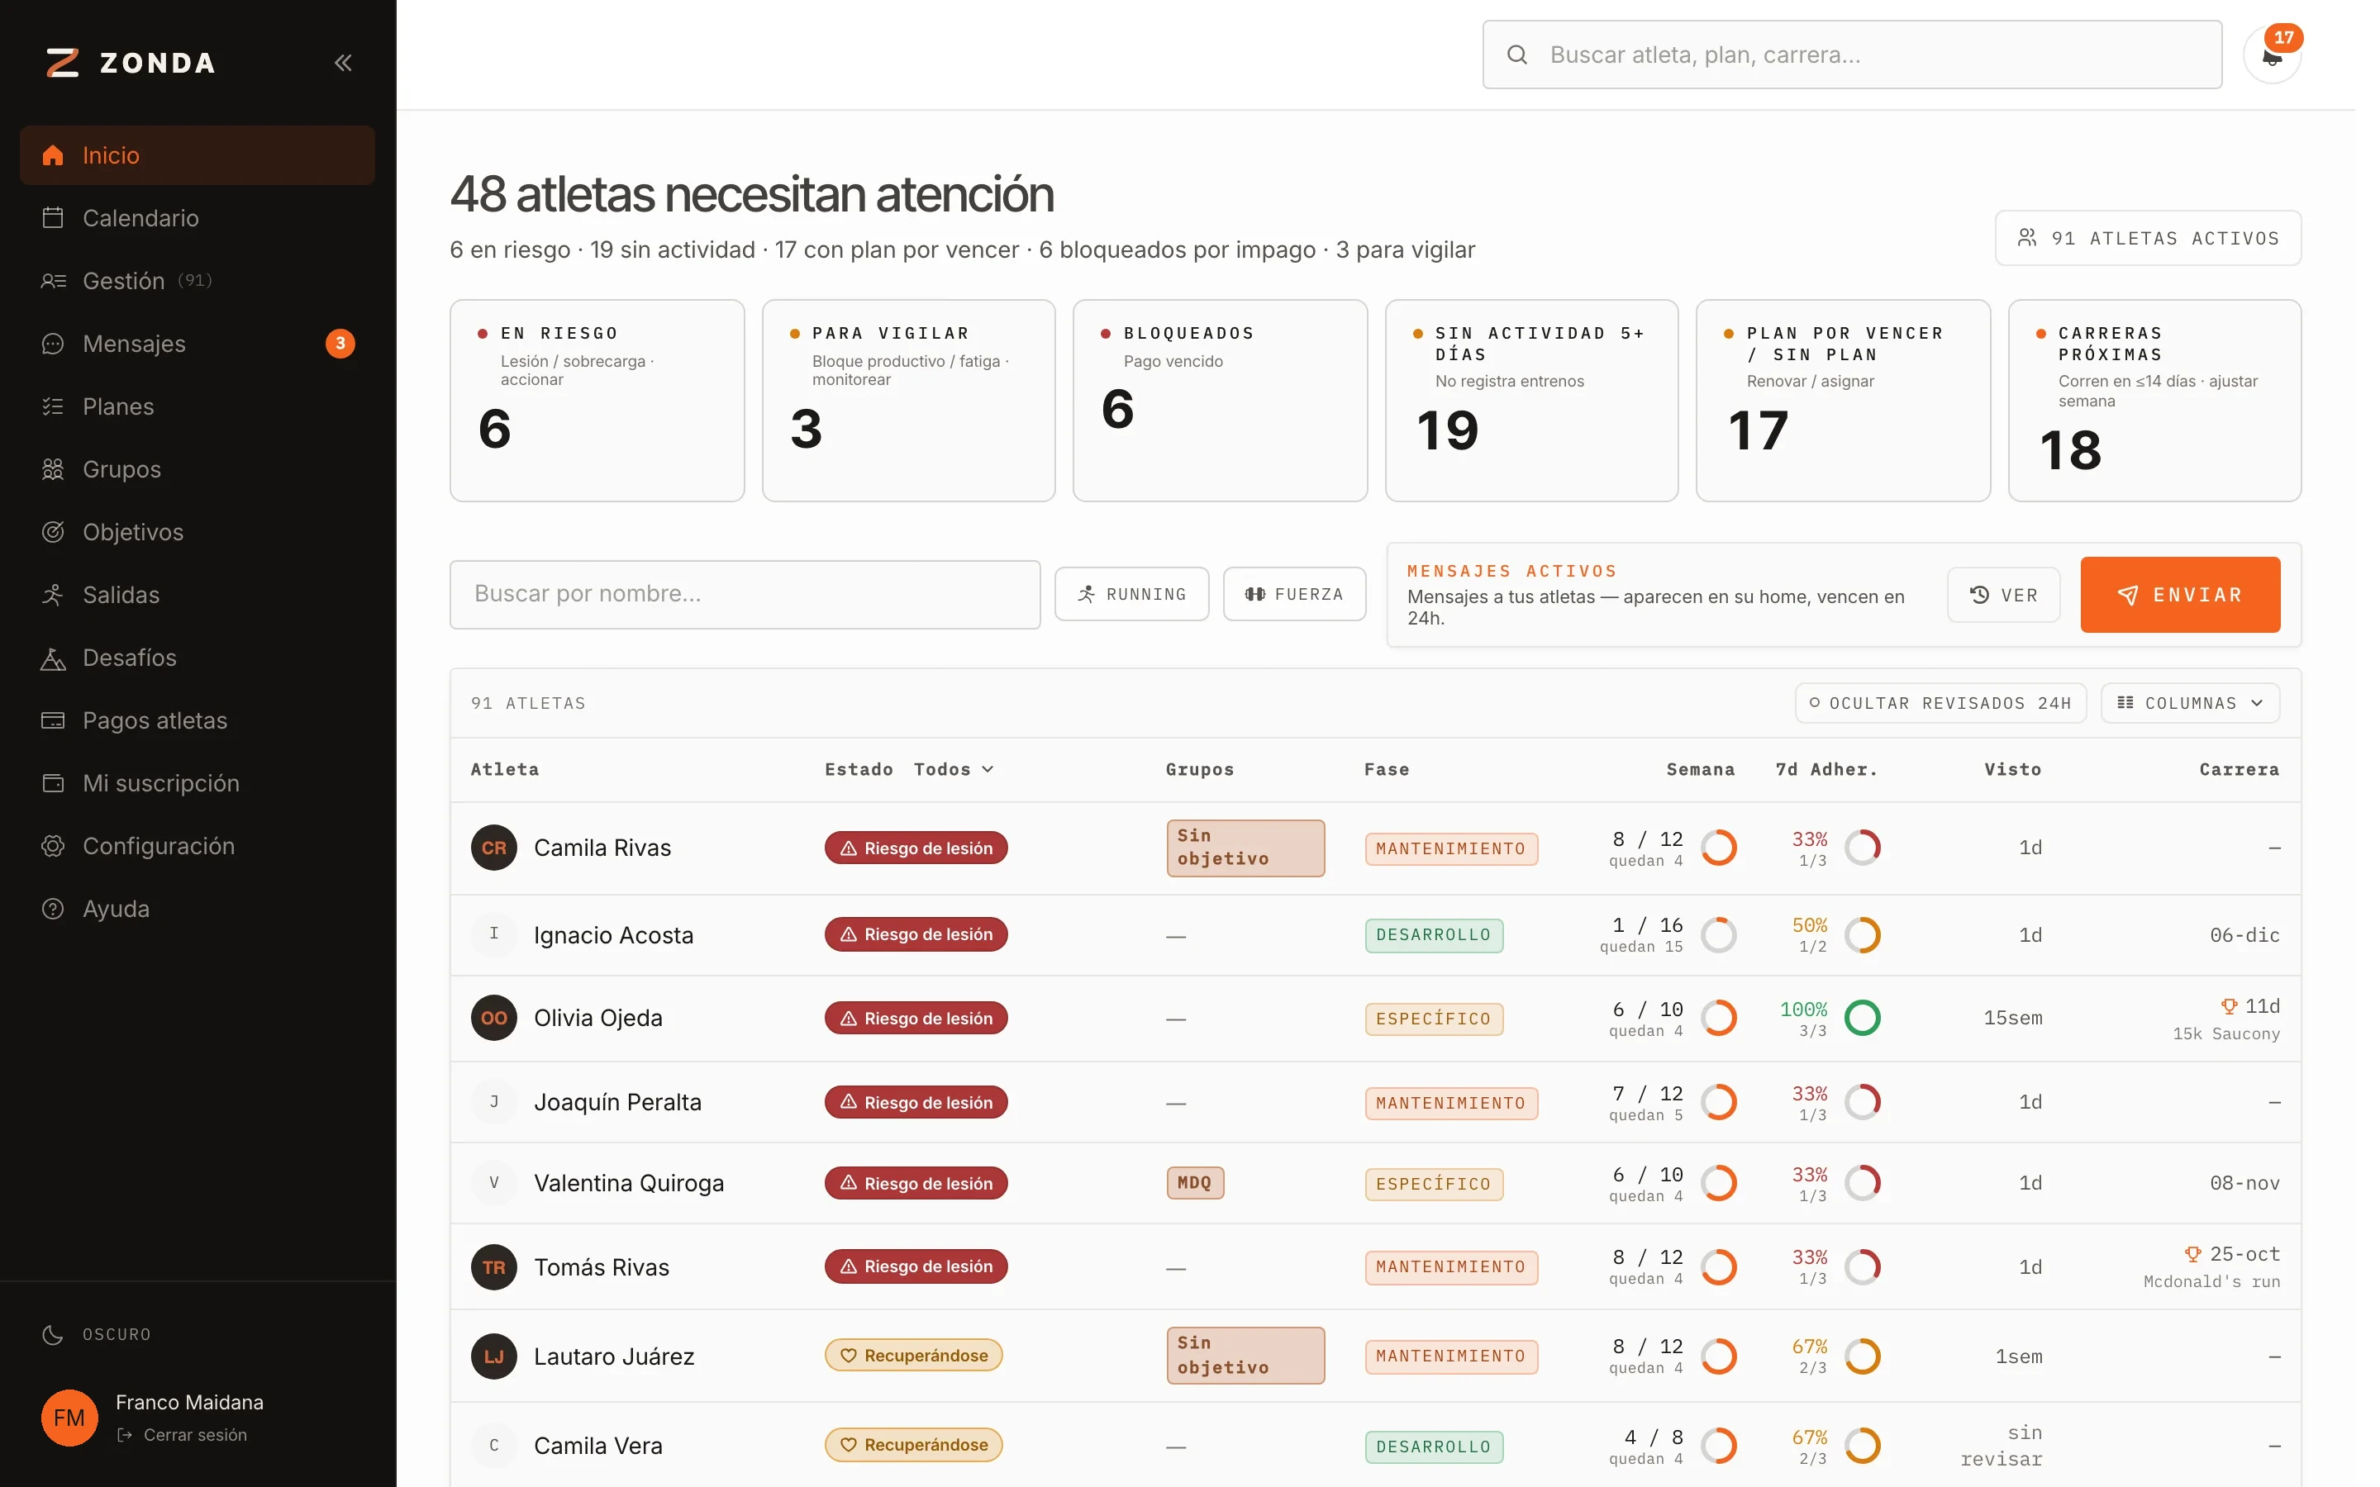Filter by the En riesgo card
The image size is (2380, 1487).
point(597,401)
